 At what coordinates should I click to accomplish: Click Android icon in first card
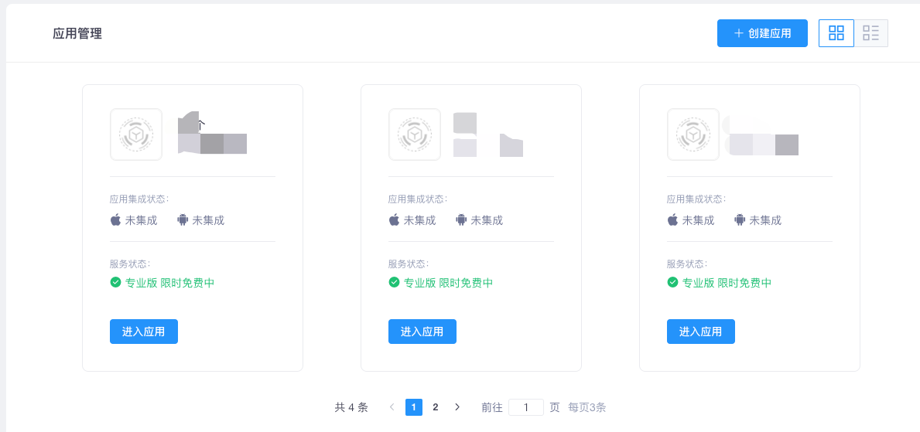[x=183, y=220]
